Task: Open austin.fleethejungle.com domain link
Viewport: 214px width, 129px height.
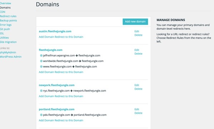Action: click(x=55, y=31)
